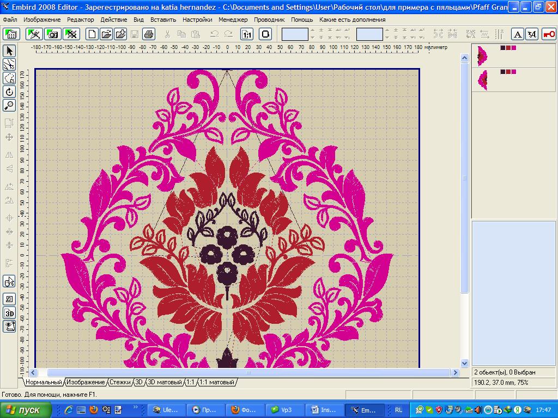This screenshot has width=558, height=418.
Task: Select the second design object thumbnail
Action: (x=482, y=79)
